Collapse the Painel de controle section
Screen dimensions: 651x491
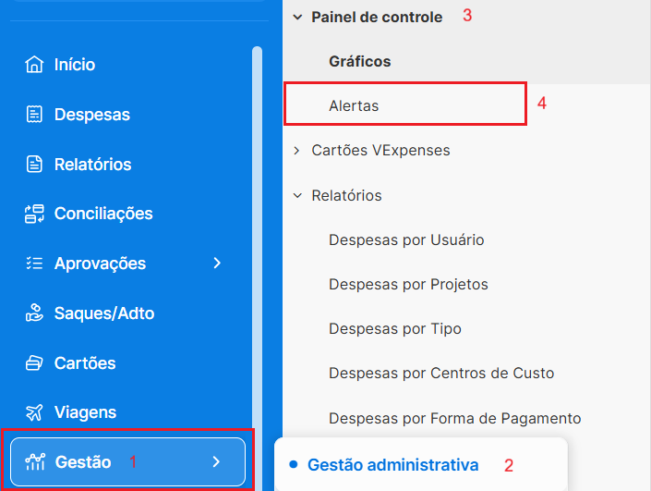[297, 17]
